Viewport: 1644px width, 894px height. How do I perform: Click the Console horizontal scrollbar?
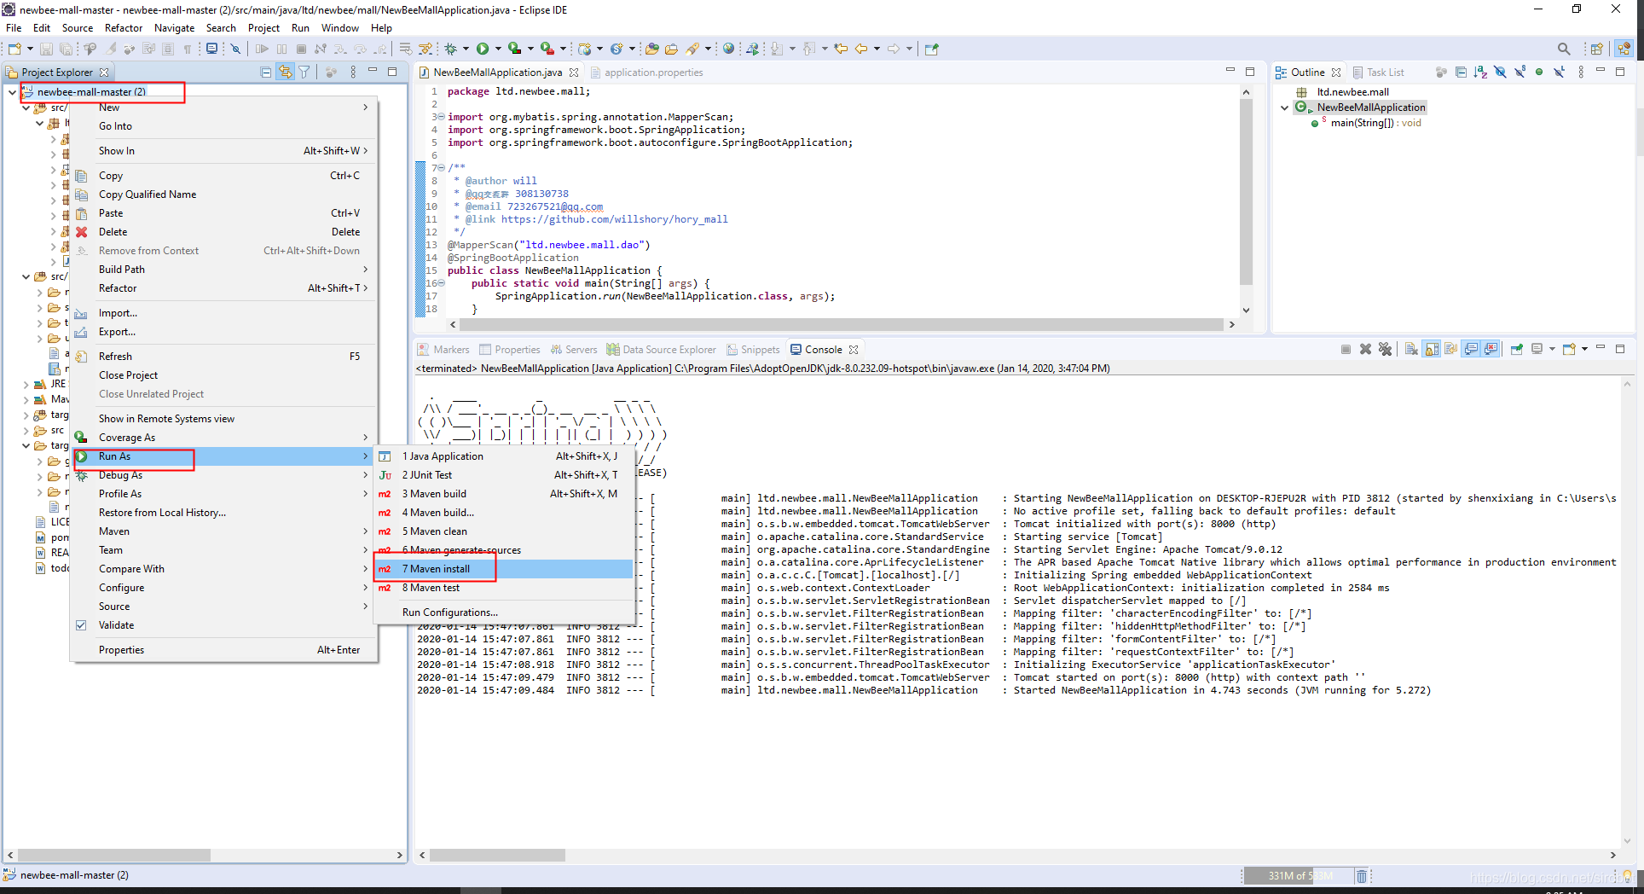pos(497,855)
